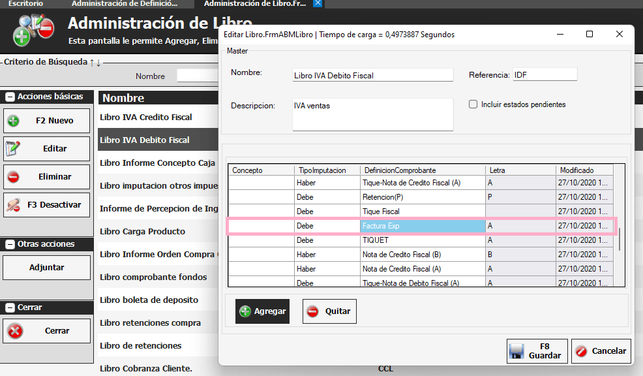Click the red minus icon on Eliminar
Image resolution: width=643 pixels, height=376 pixels.
(x=14, y=177)
